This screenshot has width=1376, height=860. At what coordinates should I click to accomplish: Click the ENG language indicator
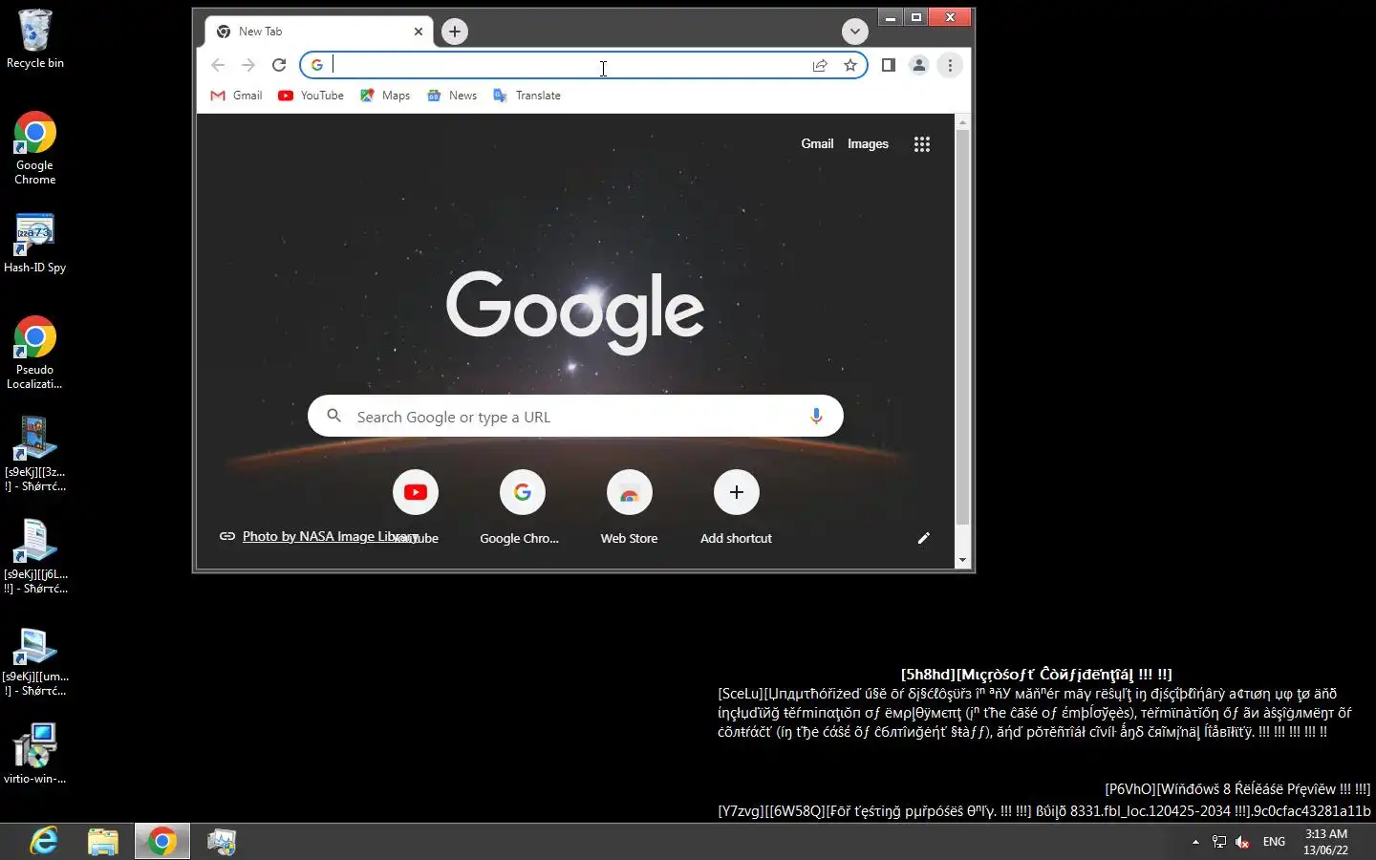1274,842
